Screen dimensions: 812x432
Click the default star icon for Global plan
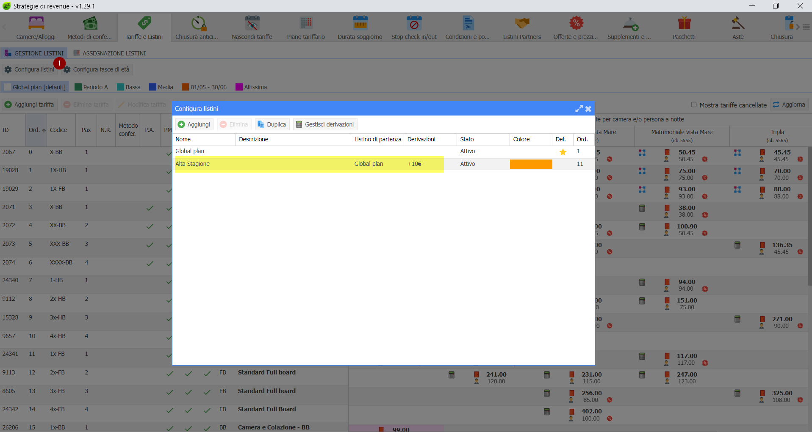coord(563,152)
